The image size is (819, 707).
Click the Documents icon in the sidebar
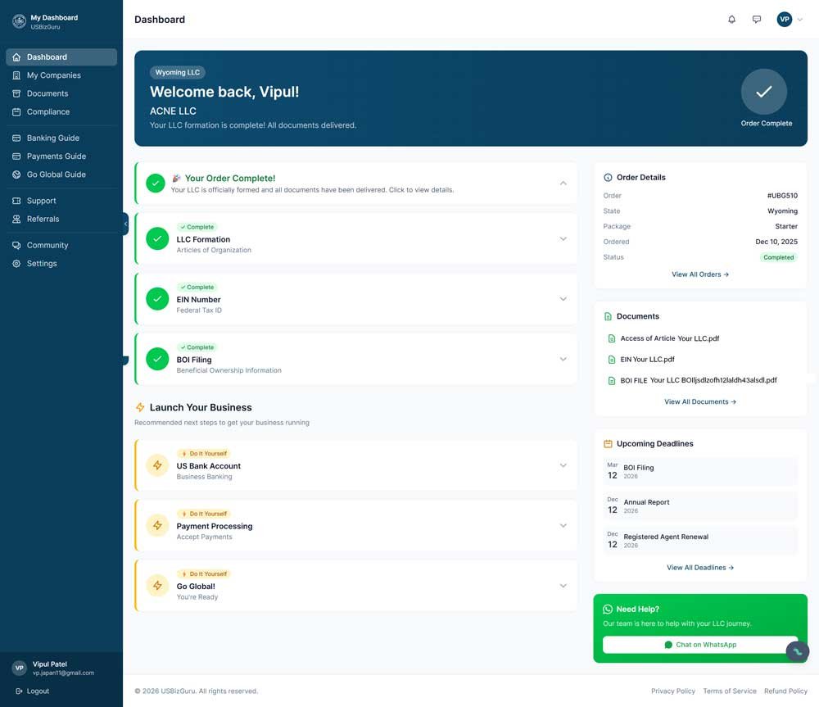tap(18, 93)
